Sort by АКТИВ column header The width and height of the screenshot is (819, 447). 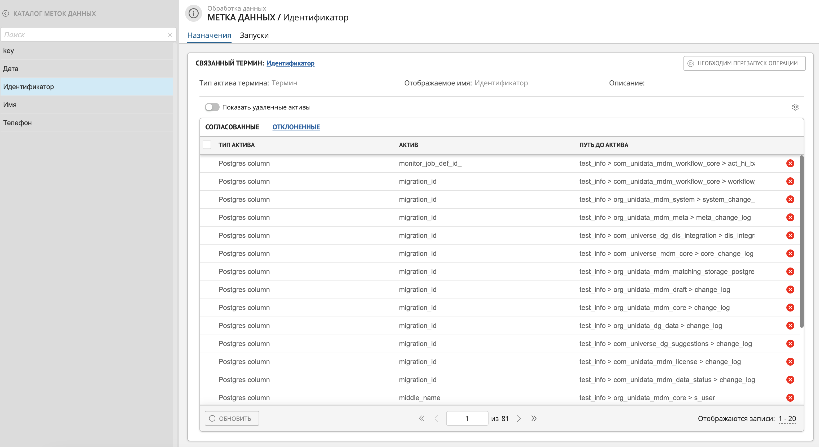click(x=408, y=145)
